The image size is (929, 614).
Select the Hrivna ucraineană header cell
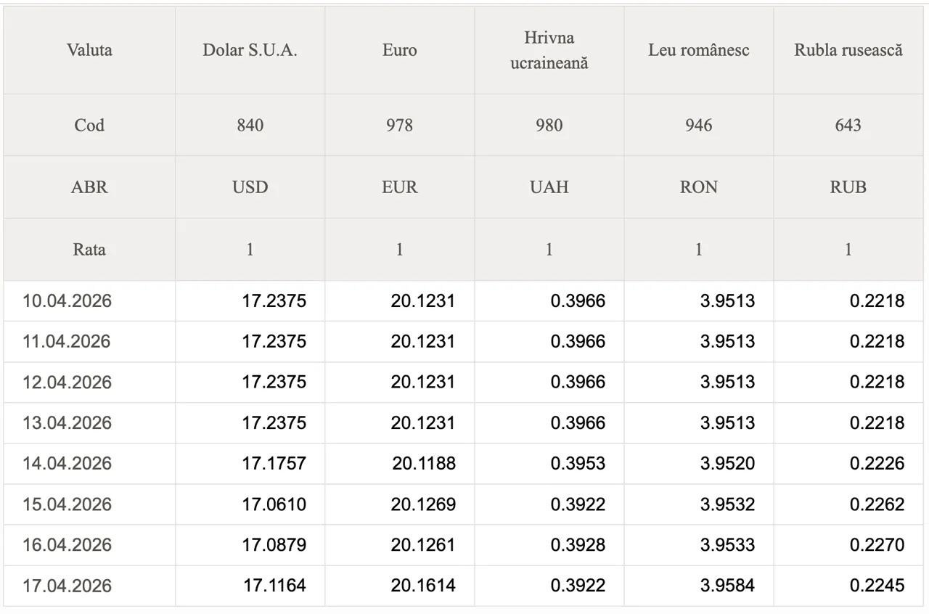(549, 50)
